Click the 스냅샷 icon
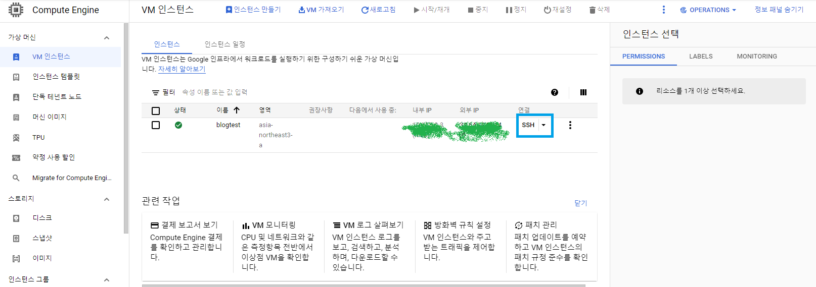 16,239
